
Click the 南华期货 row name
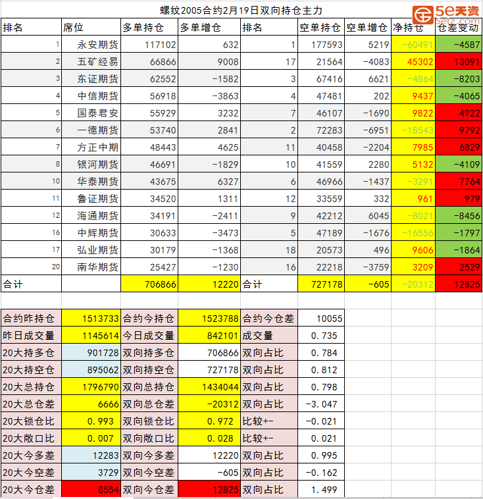97,267
